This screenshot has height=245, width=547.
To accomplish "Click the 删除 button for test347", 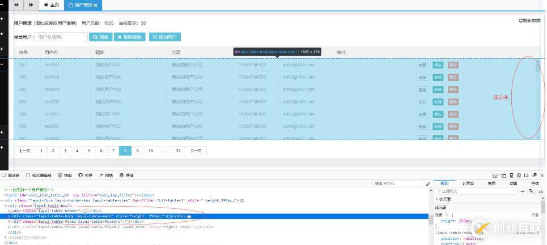I will click(x=453, y=65).
